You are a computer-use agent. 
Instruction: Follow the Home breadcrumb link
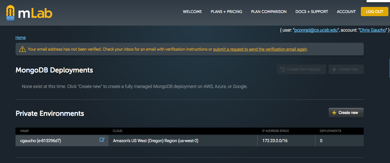[x=21, y=38]
